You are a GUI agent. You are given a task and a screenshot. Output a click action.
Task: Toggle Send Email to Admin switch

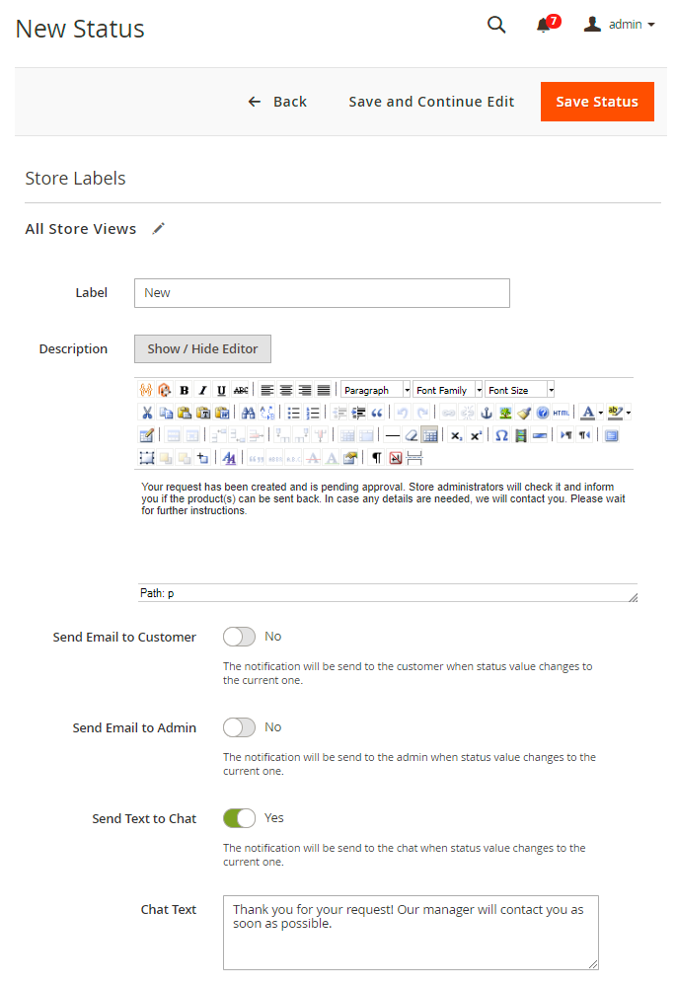tap(239, 727)
